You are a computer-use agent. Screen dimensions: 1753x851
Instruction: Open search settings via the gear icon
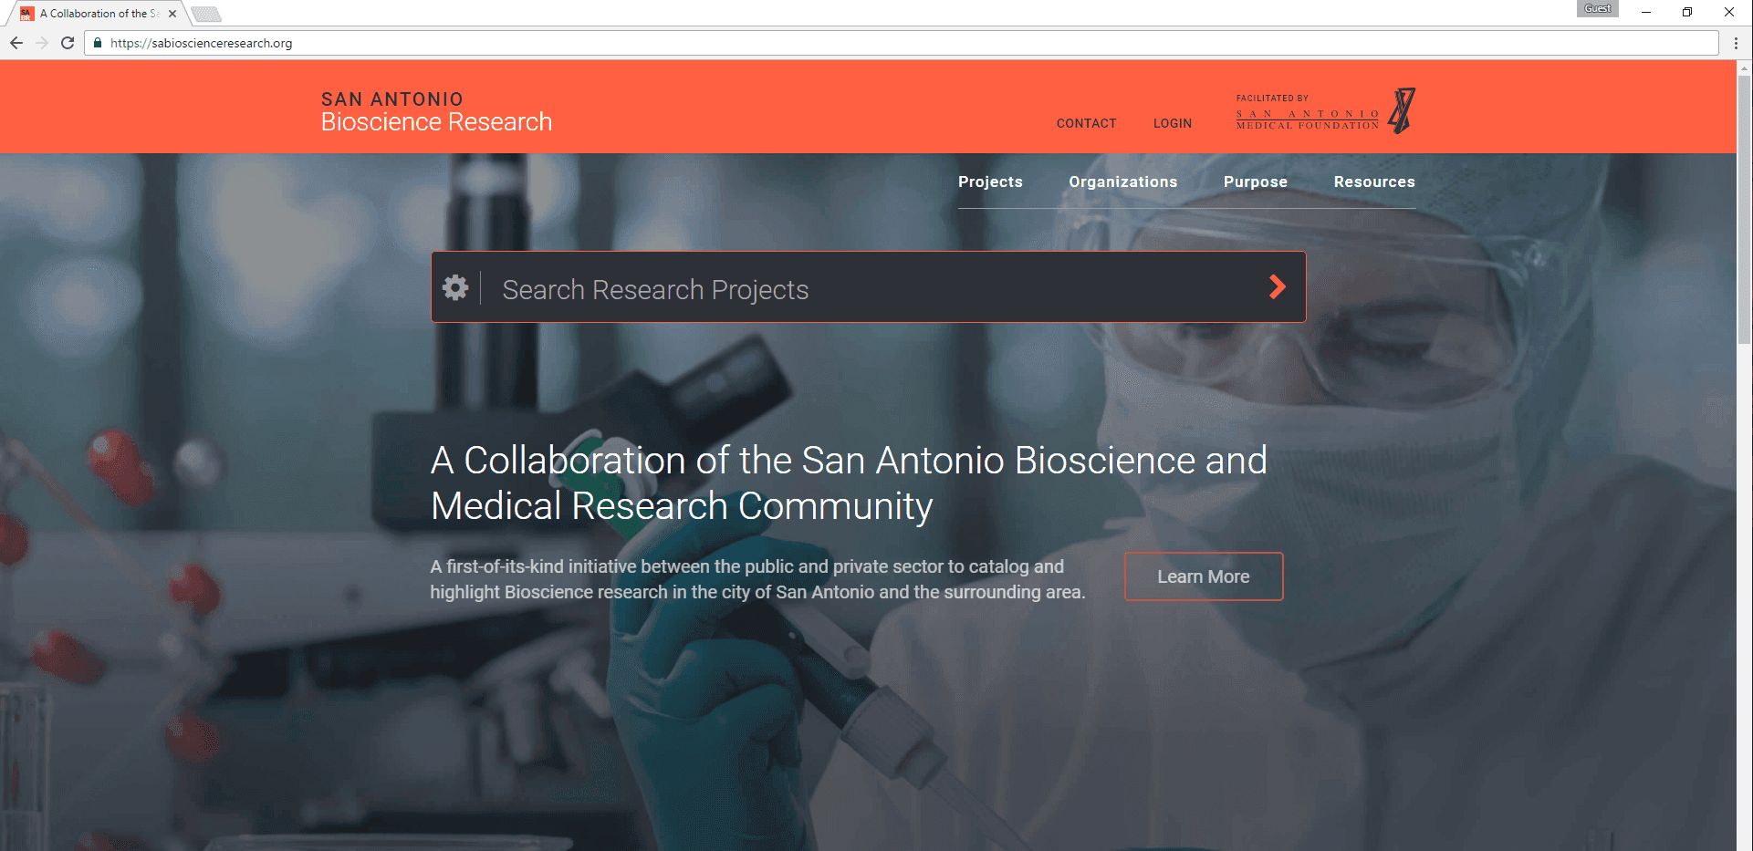[x=455, y=287]
